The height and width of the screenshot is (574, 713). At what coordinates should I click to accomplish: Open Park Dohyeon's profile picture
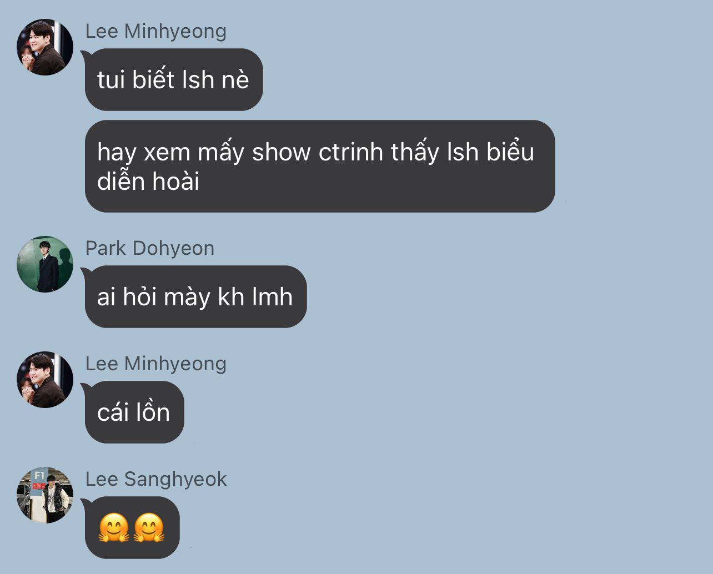(x=45, y=264)
